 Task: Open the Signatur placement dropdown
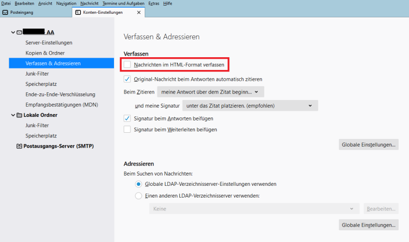click(x=250, y=106)
